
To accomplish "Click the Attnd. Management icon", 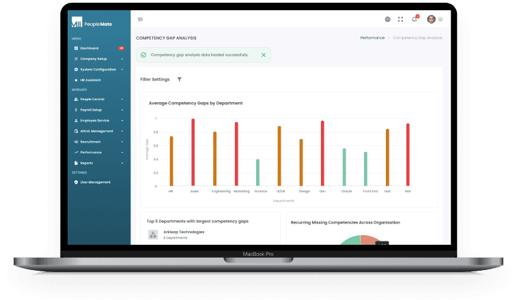I will click(x=76, y=131).
